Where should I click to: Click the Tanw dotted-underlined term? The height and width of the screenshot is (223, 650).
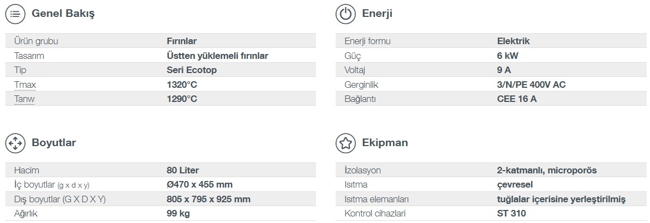pos(24,99)
